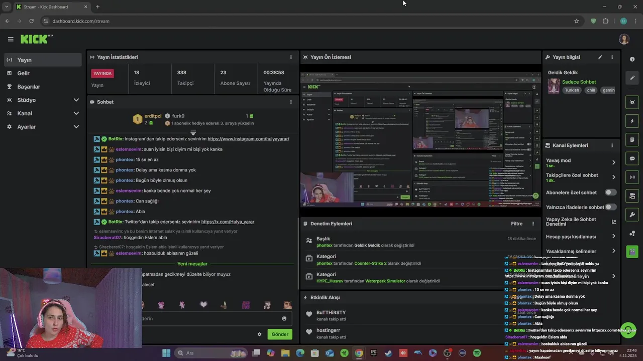Open the hamburger navigation menu
The width and height of the screenshot is (643, 361).
[11, 39]
